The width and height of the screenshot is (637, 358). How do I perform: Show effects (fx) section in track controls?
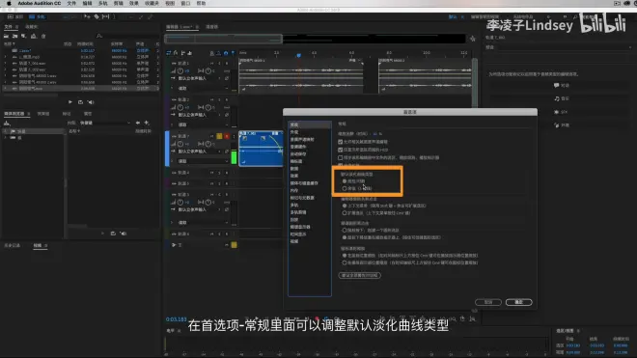176,53
